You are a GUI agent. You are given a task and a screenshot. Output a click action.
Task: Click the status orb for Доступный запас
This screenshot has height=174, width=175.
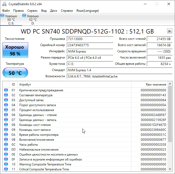coord(6,100)
